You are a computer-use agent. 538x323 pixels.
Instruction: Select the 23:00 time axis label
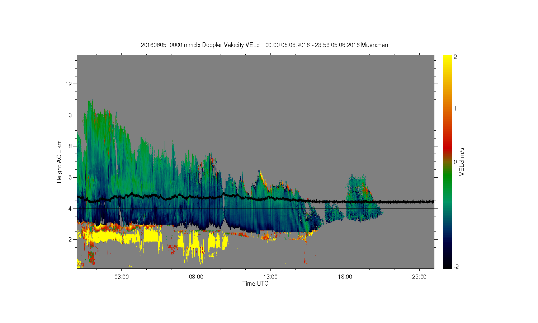coord(419,277)
